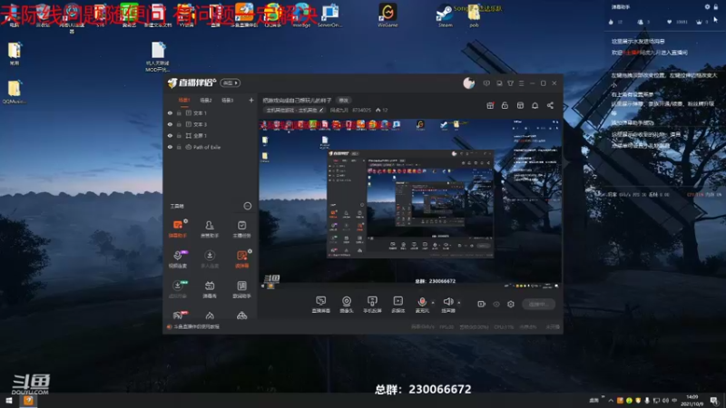Open the person-silhouette assistant tool in toolbox
Screen dimensions: 726x408
210,228
